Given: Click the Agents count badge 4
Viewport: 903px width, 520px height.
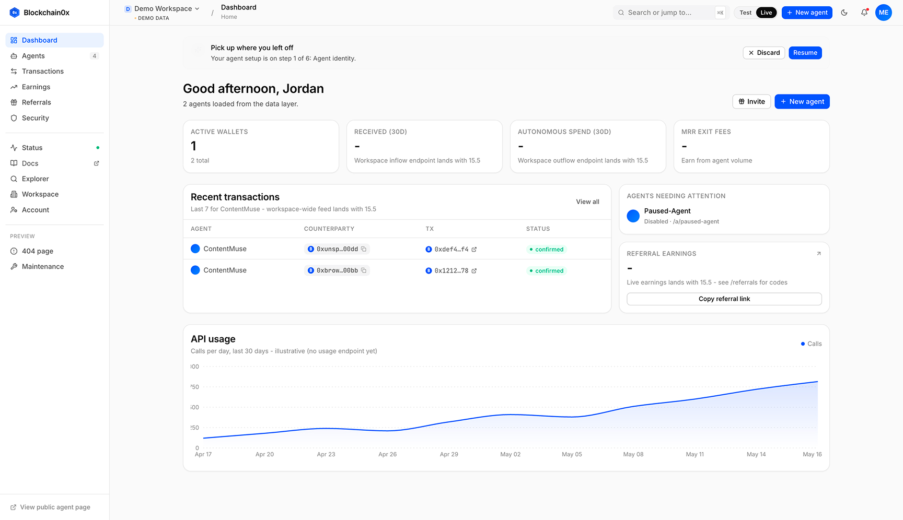Looking at the screenshot, I should pyautogui.click(x=95, y=56).
